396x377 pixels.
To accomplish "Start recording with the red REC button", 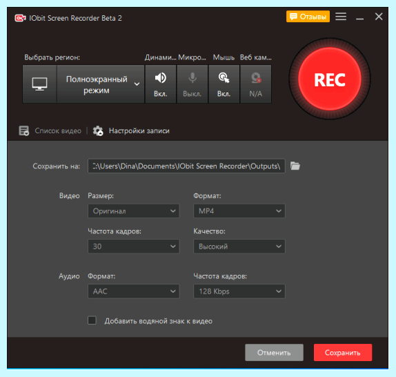I will tap(330, 79).
